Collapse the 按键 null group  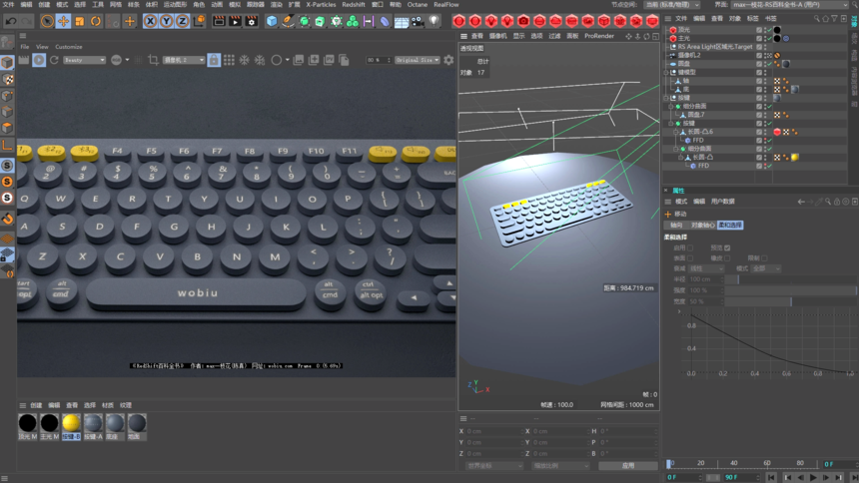point(666,98)
